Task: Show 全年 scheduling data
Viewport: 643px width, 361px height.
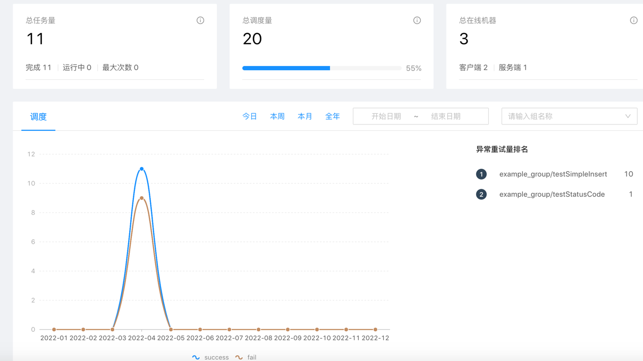Action: click(x=333, y=116)
